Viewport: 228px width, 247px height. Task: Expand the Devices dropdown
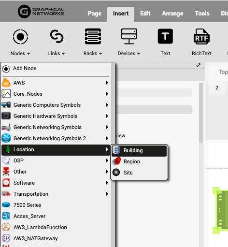coord(129,53)
